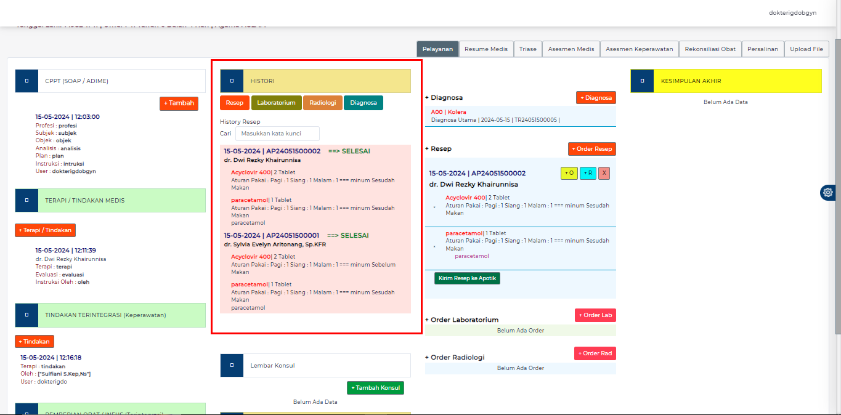Delete prescription AP24051500002 using the X button
841x415 pixels.
(x=603, y=173)
